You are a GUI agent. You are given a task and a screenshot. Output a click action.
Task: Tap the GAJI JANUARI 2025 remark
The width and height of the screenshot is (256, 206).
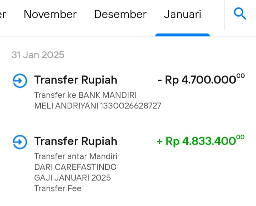pos(73,178)
